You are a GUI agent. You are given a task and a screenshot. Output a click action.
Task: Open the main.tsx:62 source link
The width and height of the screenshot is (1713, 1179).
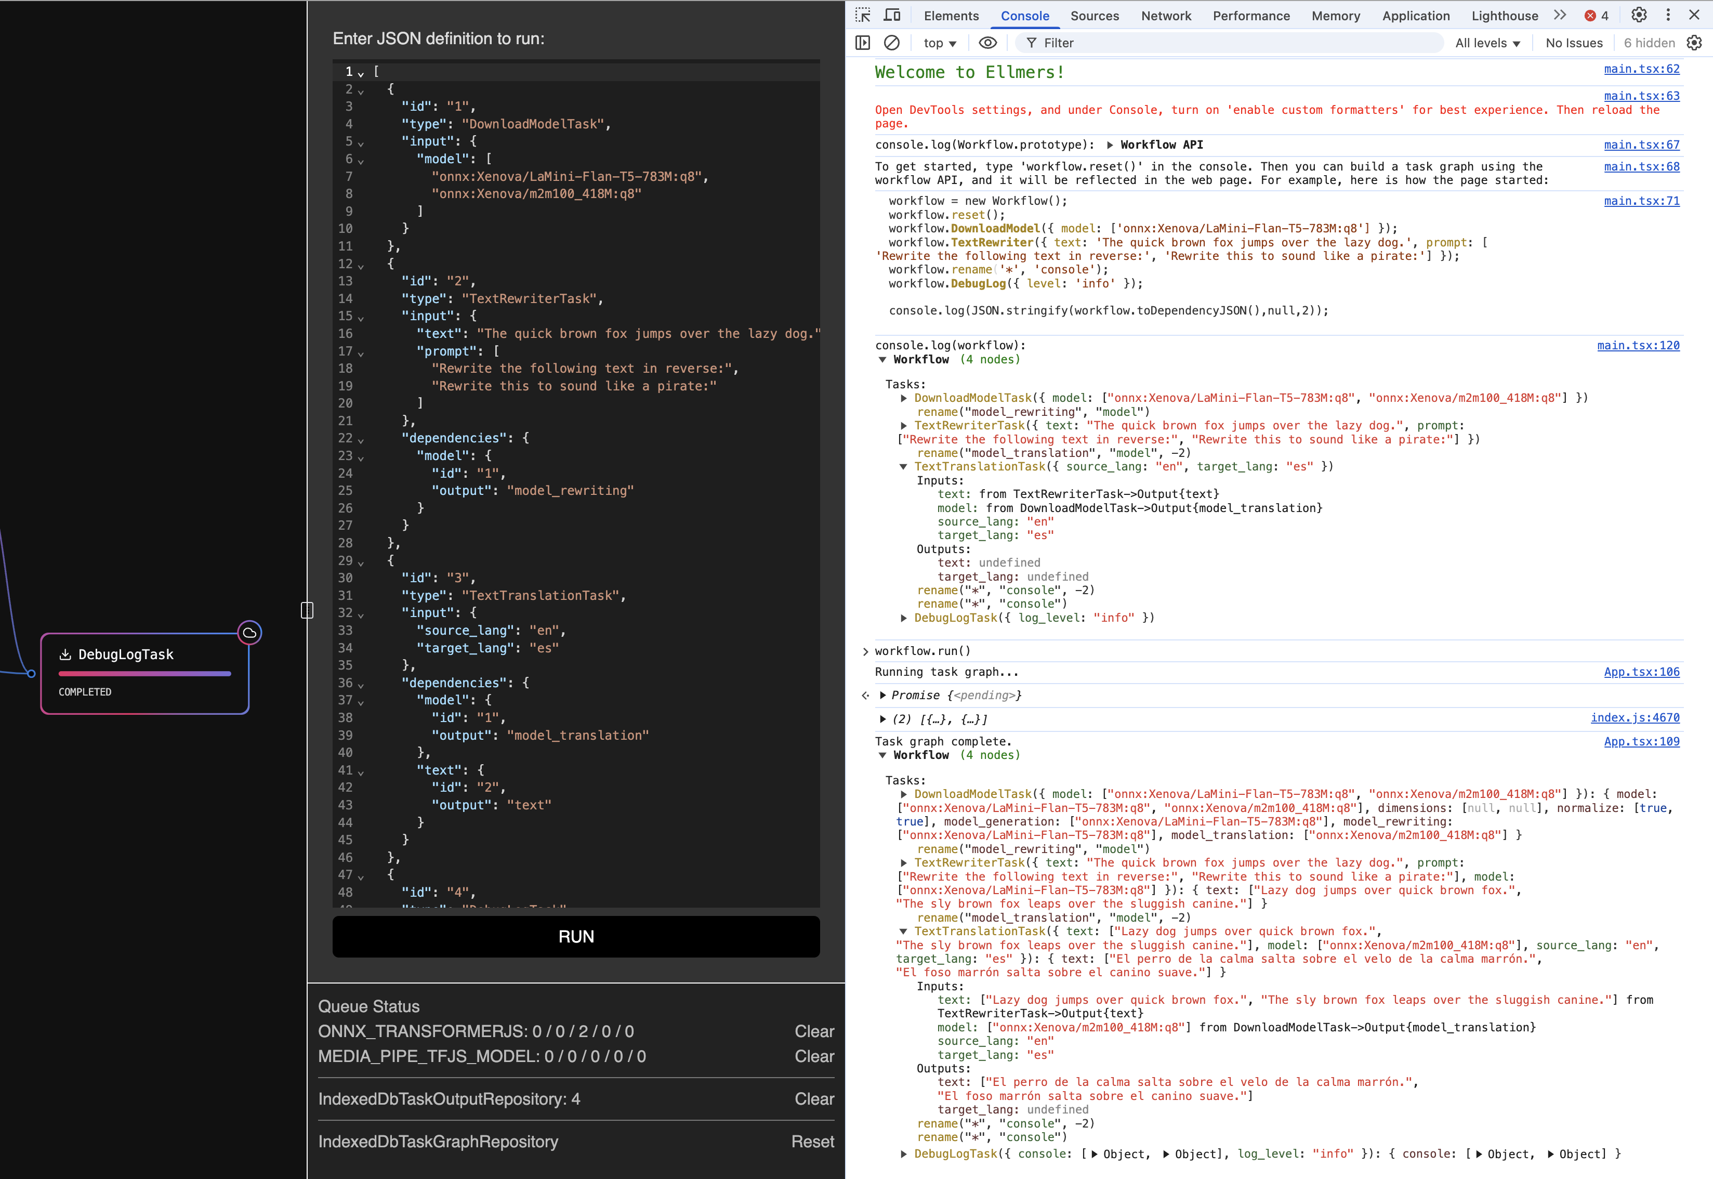[1641, 69]
